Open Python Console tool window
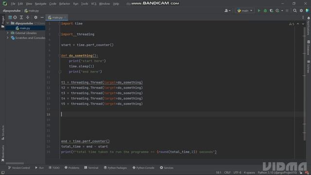 click(x=143, y=168)
